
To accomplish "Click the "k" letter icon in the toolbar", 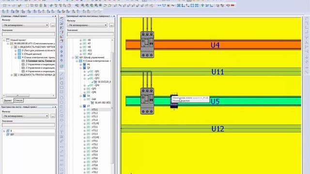I will point(45,5).
